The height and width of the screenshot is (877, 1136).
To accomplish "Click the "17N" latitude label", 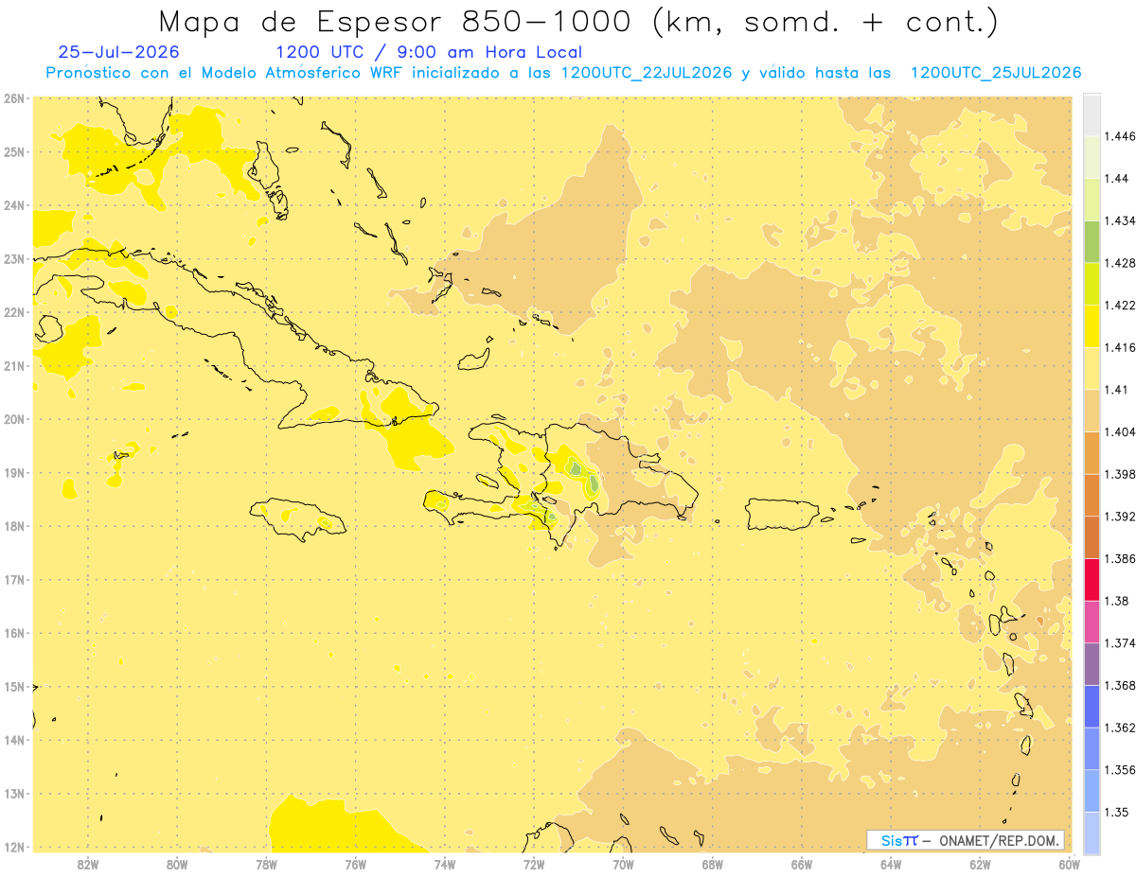I will click(14, 579).
